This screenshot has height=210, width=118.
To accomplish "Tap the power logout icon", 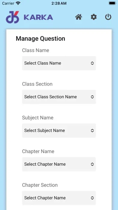I will 108,17.
